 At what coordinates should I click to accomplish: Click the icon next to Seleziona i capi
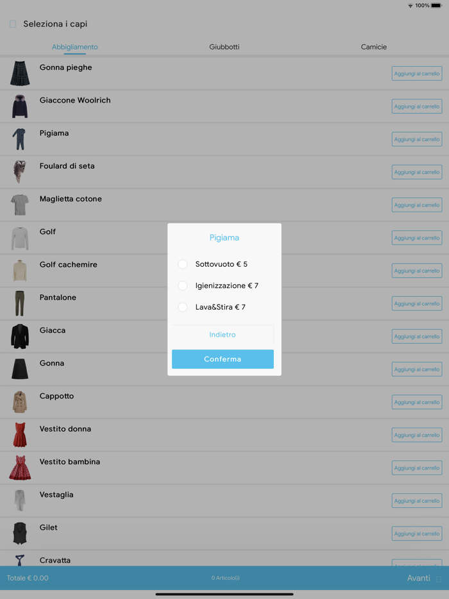(13, 24)
